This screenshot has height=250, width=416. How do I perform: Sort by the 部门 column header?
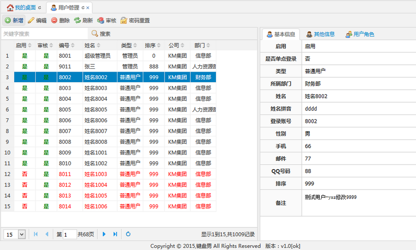click(203, 45)
